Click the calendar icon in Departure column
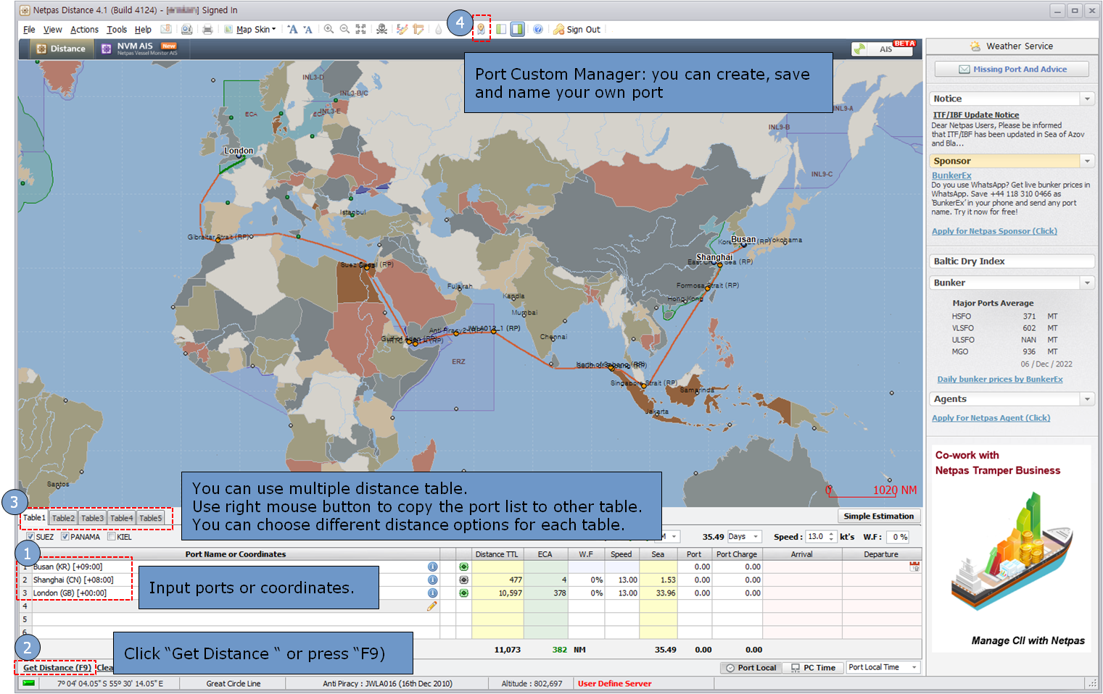This screenshot has width=1103, height=694. [x=914, y=567]
